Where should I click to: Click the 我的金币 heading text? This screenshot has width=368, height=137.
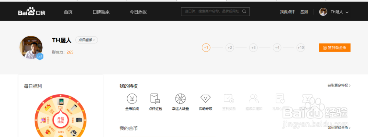click(x=128, y=128)
